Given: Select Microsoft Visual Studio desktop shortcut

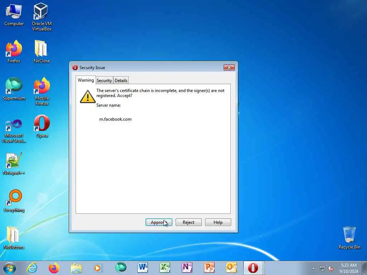Looking at the screenshot, I should [14, 130].
